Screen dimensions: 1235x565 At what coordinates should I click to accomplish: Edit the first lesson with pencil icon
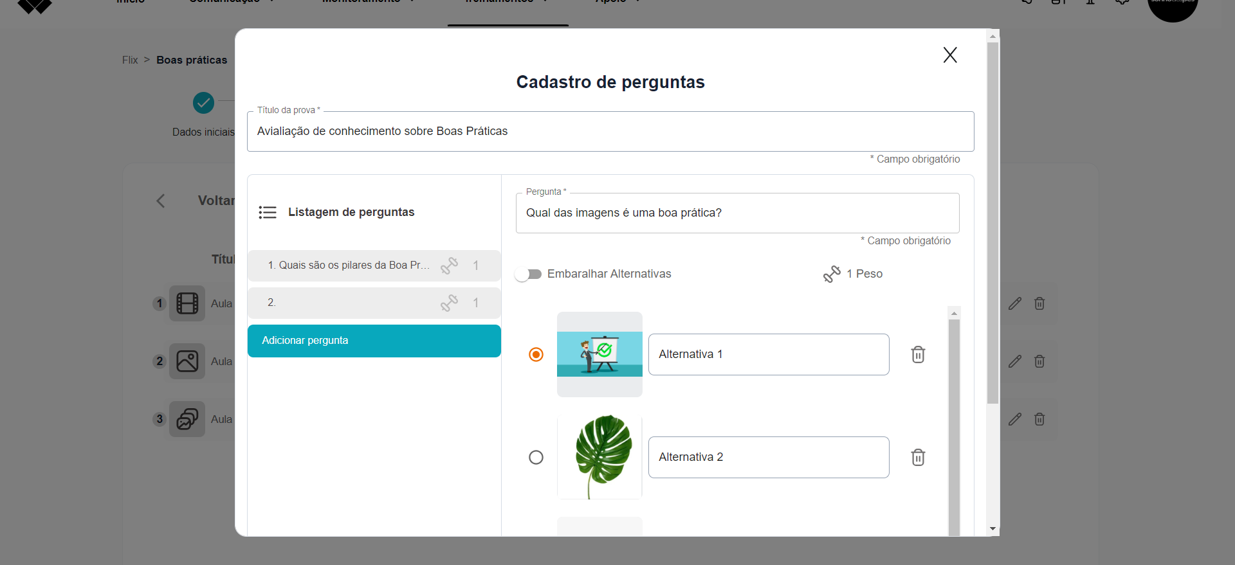1015,303
